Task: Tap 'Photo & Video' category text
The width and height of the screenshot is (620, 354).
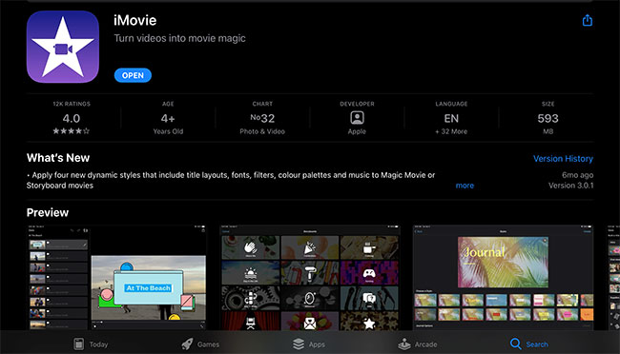Action: [x=262, y=131]
